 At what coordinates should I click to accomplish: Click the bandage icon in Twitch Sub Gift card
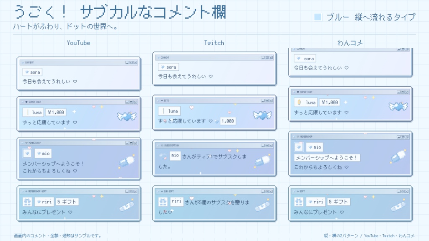pos(262,206)
